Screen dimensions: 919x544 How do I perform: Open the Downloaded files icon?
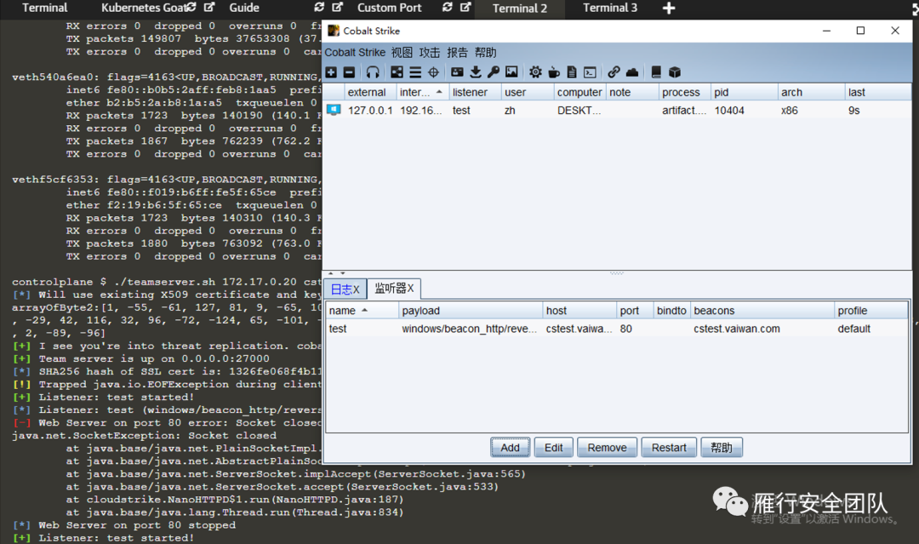476,72
